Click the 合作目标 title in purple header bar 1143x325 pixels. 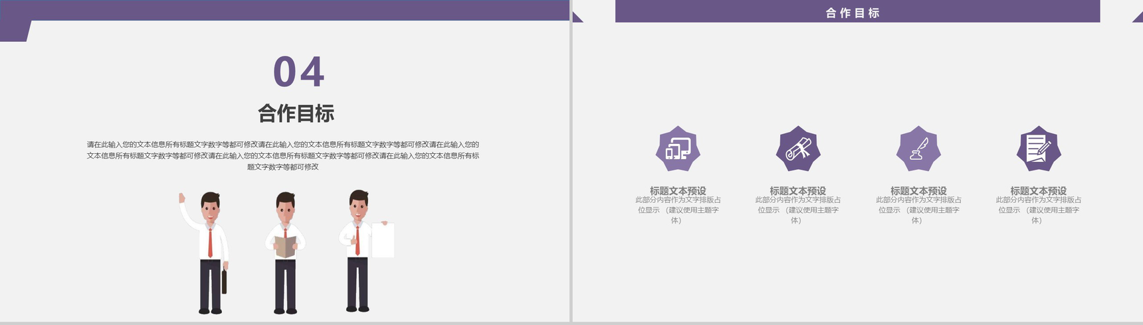point(853,13)
